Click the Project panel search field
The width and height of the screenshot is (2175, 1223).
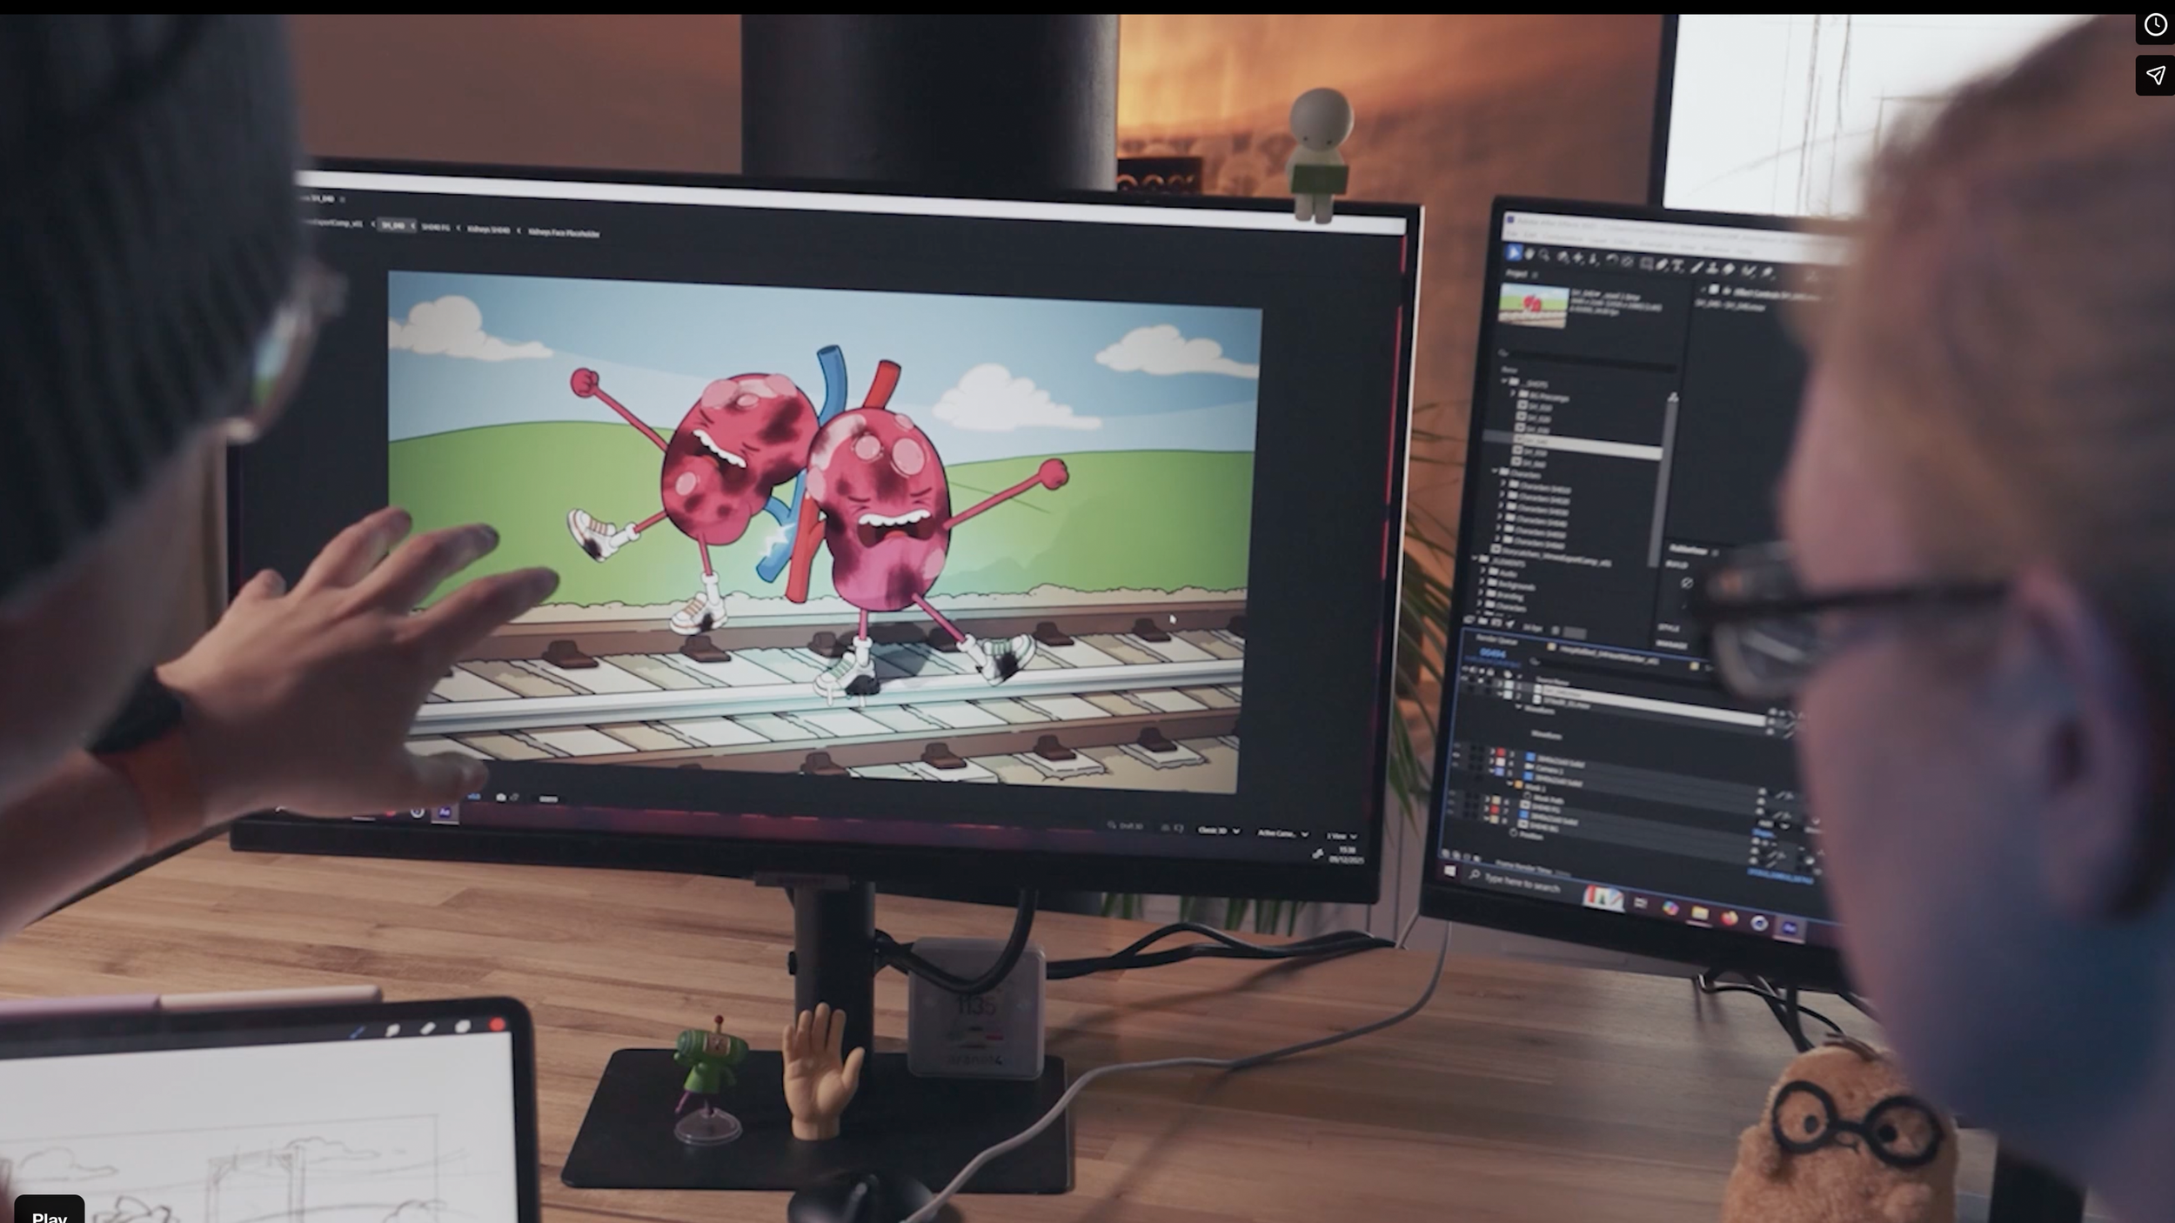point(1590,360)
